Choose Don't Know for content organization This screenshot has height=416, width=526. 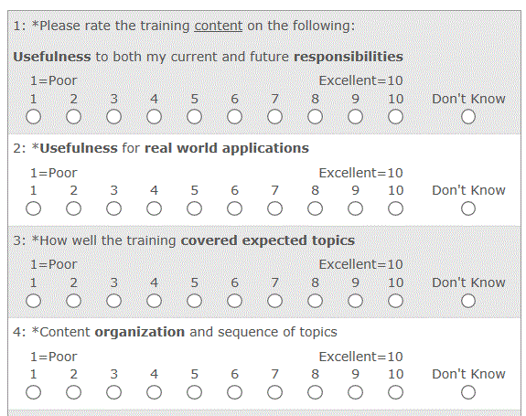tap(468, 392)
